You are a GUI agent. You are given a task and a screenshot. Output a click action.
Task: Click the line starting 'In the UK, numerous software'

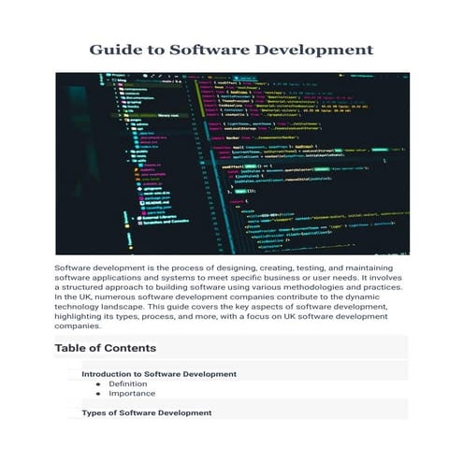coord(217,297)
